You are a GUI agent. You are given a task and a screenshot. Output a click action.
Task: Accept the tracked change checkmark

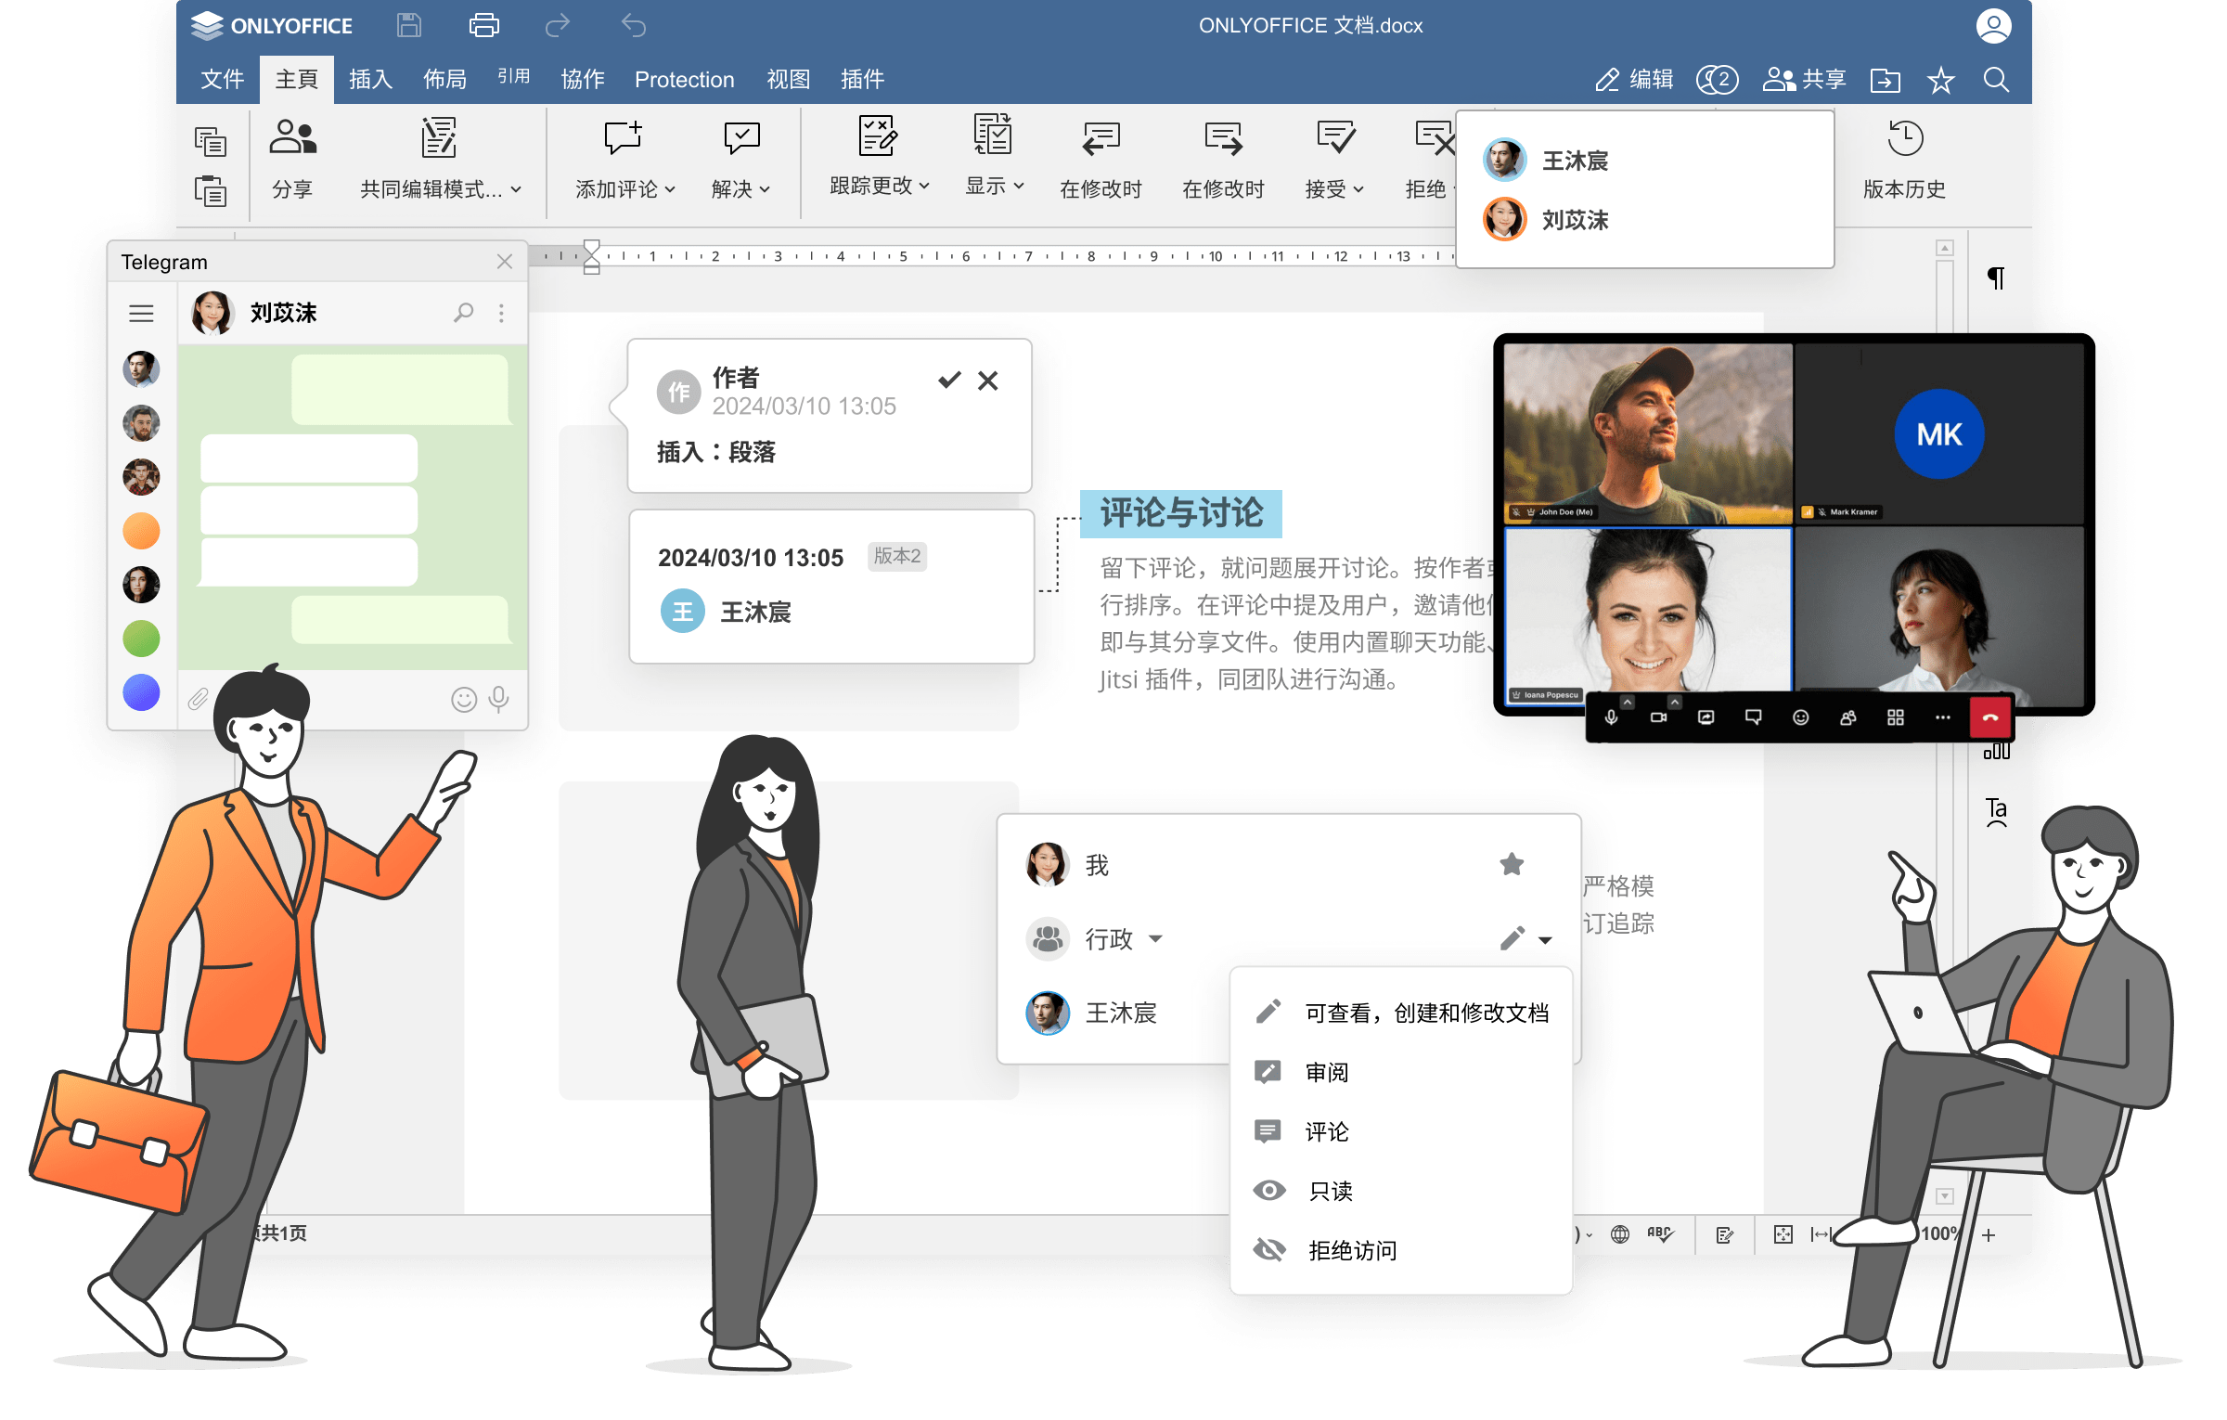[949, 380]
